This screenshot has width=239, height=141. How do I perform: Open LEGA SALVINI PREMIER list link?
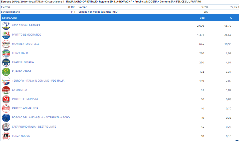tap(26, 25)
